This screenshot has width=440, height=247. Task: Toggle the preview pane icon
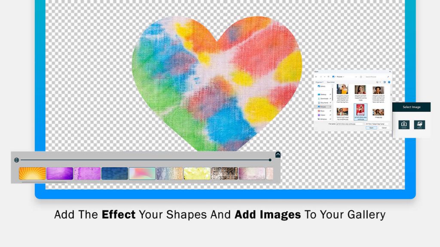(385, 81)
